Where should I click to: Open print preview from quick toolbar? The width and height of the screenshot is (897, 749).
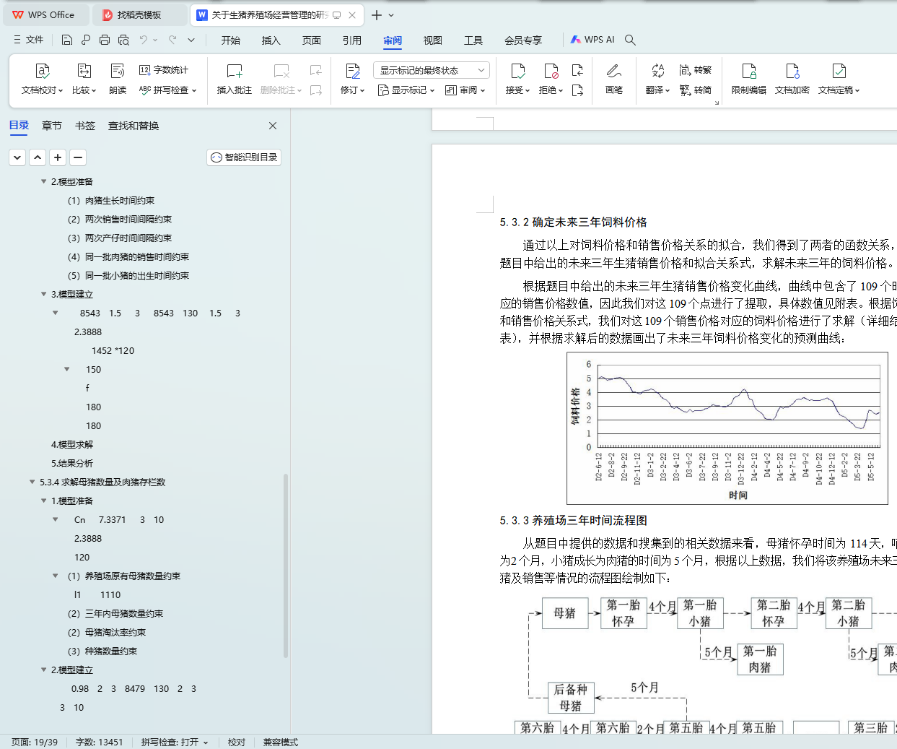pos(123,40)
